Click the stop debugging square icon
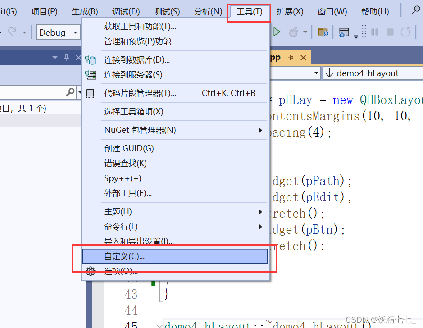This screenshot has width=423, height=328. click(390, 32)
